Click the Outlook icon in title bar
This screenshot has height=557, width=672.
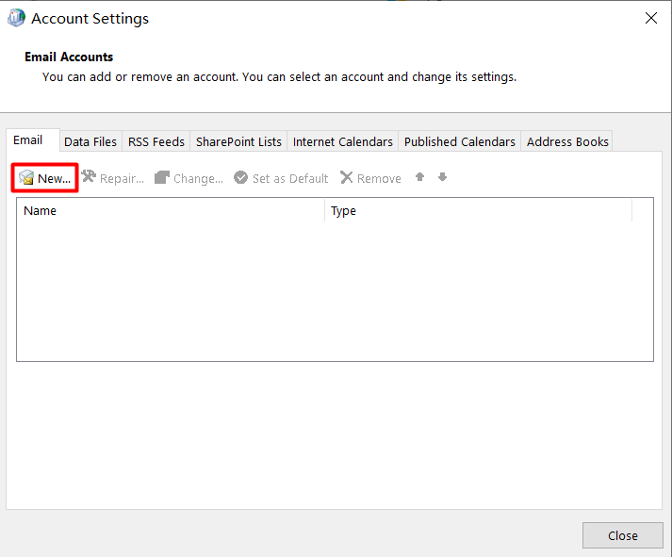tap(16, 18)
